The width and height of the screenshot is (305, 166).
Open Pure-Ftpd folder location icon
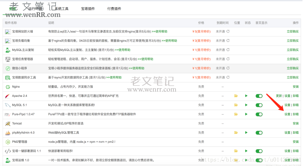click(x=236, y=114)
